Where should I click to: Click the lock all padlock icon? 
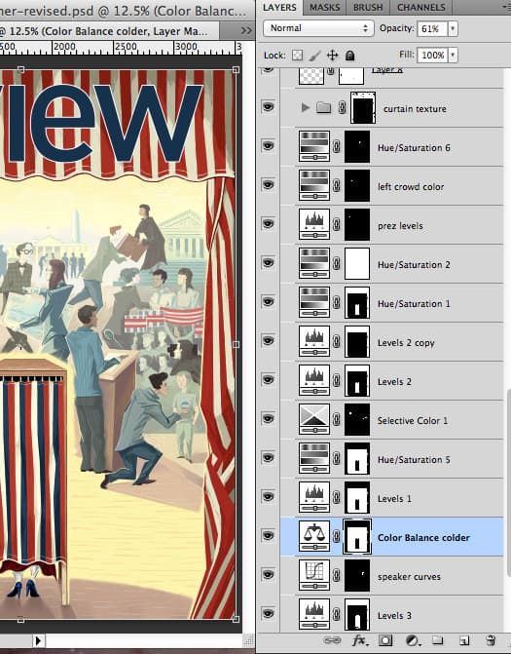point(349,55)
